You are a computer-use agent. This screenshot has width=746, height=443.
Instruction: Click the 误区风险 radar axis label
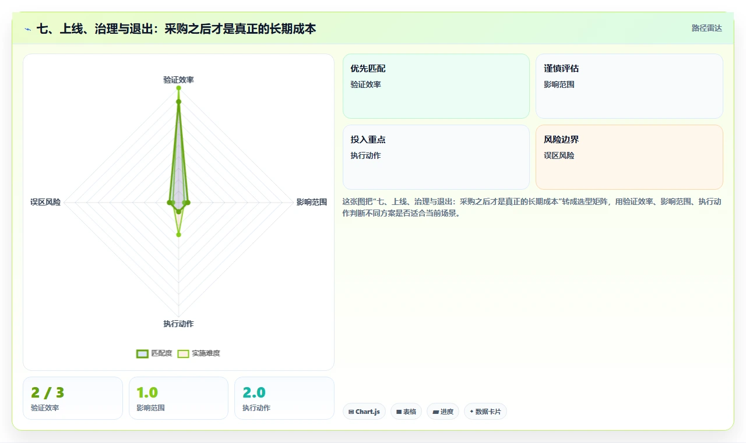(x=45, y=203)
